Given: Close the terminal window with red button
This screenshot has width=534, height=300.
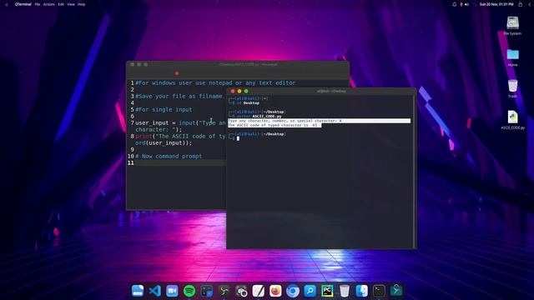Looking at the screenshot, I should point(233,91).
